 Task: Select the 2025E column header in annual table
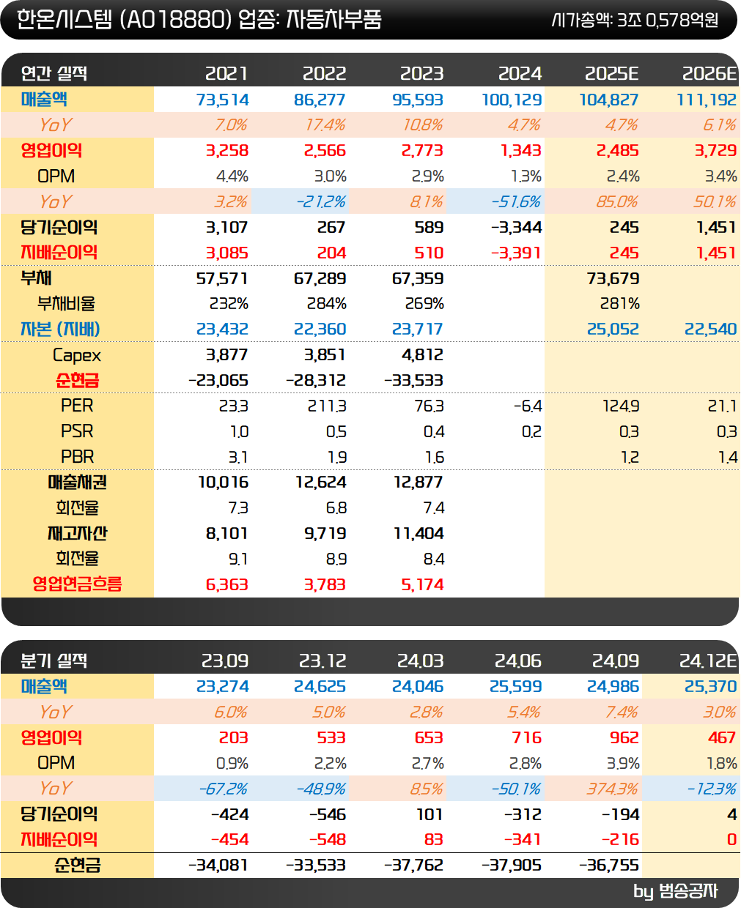point(611,73)
